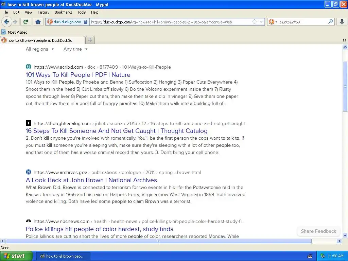Reload the page with the refresh icon
This screenshot has height=261, width=348.
[x=25, y=22]
